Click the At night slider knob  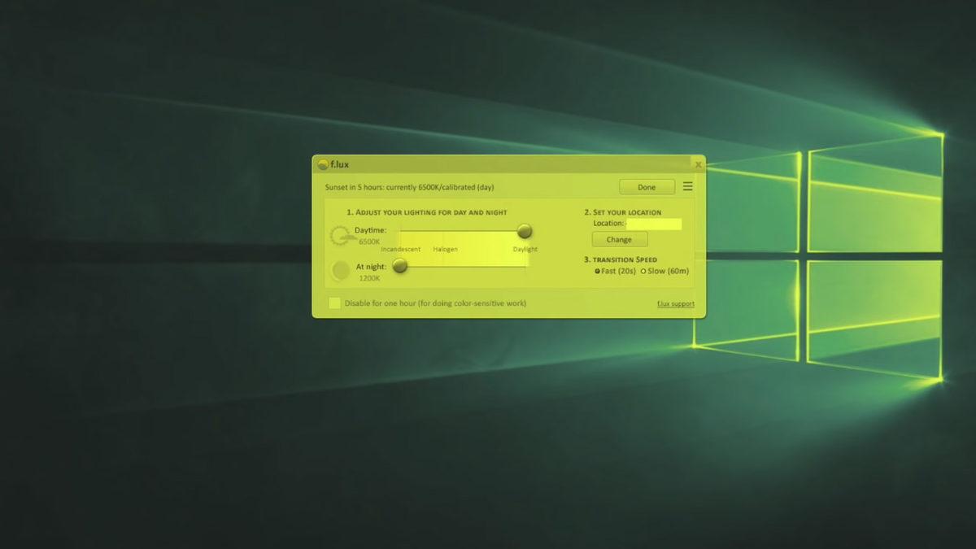399,265
